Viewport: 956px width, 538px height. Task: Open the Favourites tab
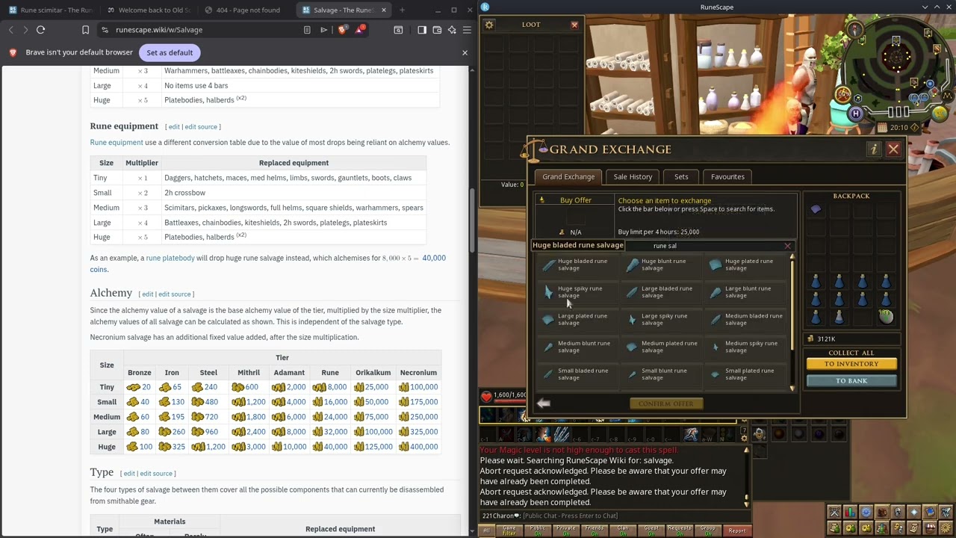(727, 177)
